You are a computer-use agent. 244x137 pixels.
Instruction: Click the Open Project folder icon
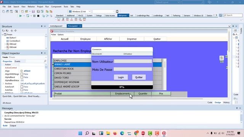[26, 11]
